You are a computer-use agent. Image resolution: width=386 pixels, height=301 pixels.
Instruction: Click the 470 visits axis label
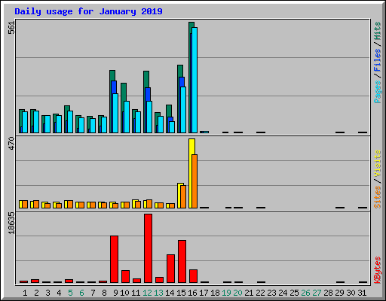11,144
